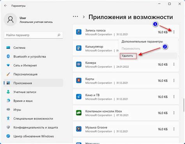The width and height of the screenshot is (185, 144).
Task: Click the Калькулятор app name
Action: tap(94, 47)
